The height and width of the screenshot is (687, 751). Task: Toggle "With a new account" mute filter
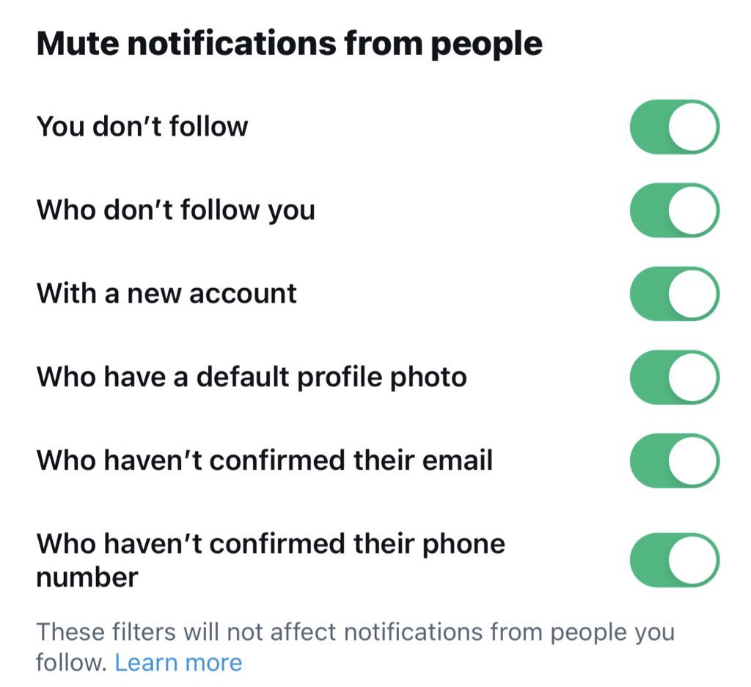tap(675, 293)
